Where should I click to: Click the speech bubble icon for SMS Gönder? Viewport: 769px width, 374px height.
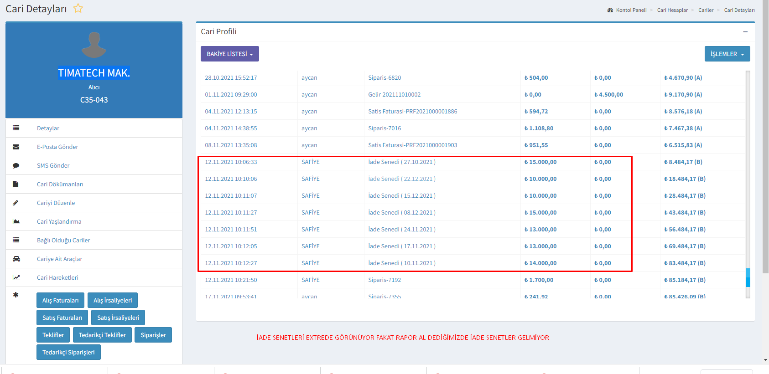[x=16, y=165]
